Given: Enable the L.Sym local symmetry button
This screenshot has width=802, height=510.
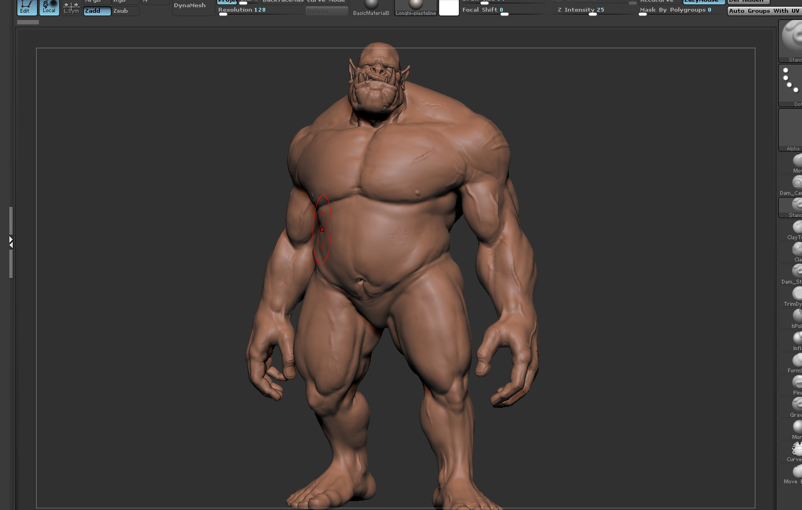Looking at the screenshot, I should point(71,8).
